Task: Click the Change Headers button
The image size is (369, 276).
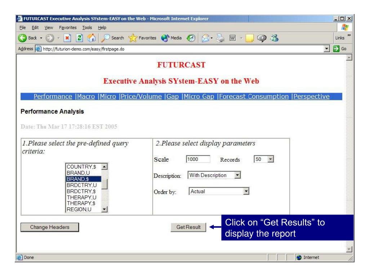Action: click(50, 227)
